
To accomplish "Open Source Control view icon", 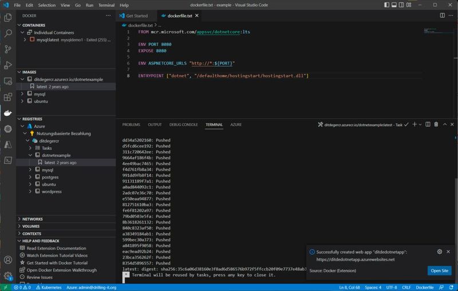I will 8,50.
